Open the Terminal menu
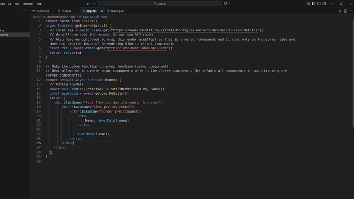 click(28, 4)
